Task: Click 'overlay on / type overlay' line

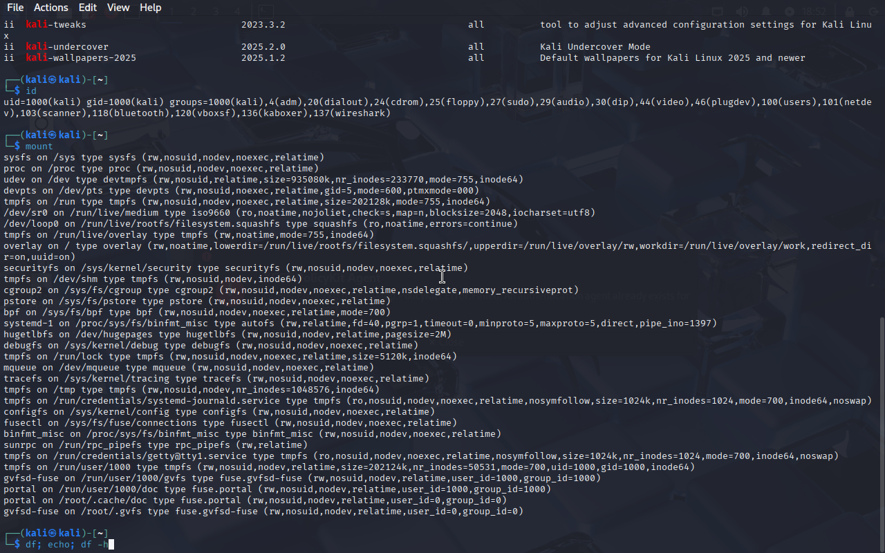Action: (437, 252)
